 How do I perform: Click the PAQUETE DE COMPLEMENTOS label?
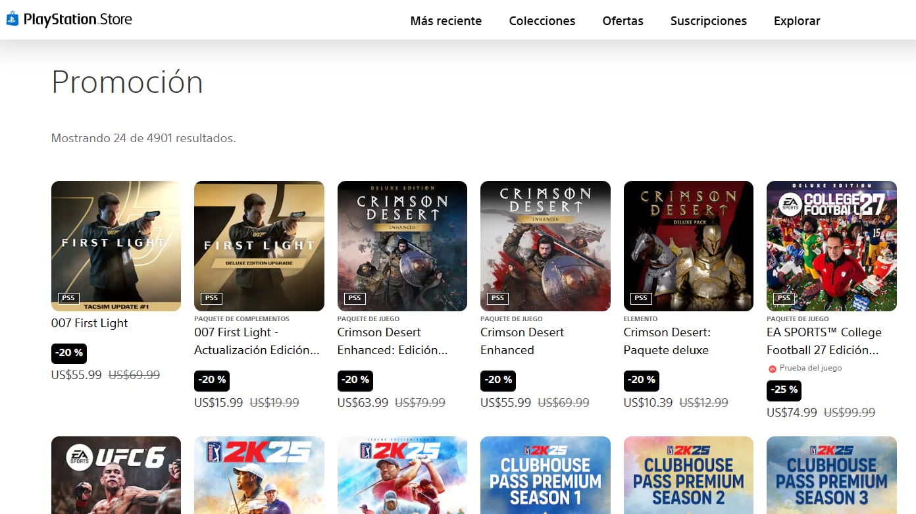pos(242,319)
